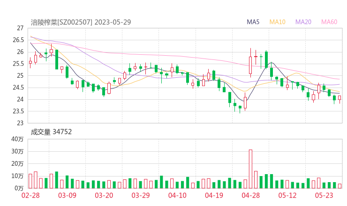
Task: Click the 04-28 date axis label
Action: click(x=251, y=195)
